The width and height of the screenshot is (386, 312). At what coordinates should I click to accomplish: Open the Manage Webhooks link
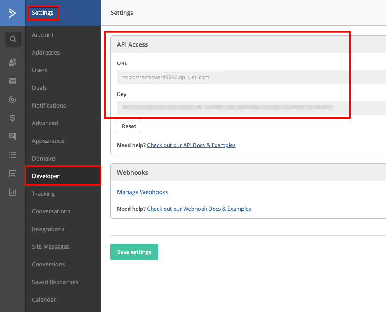pyautogui.click(x=142, y=192)
